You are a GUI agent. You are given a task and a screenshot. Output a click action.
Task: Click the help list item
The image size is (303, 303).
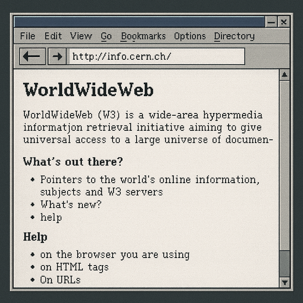coord(51,217)
